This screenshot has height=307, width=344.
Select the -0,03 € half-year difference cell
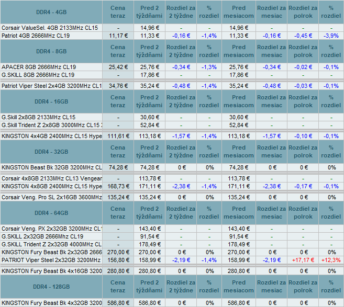[303, 86]
